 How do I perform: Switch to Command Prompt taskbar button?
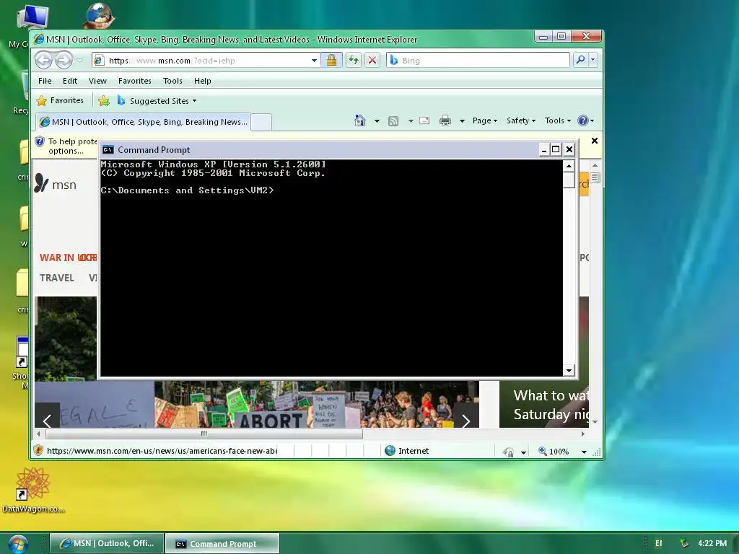222,544
